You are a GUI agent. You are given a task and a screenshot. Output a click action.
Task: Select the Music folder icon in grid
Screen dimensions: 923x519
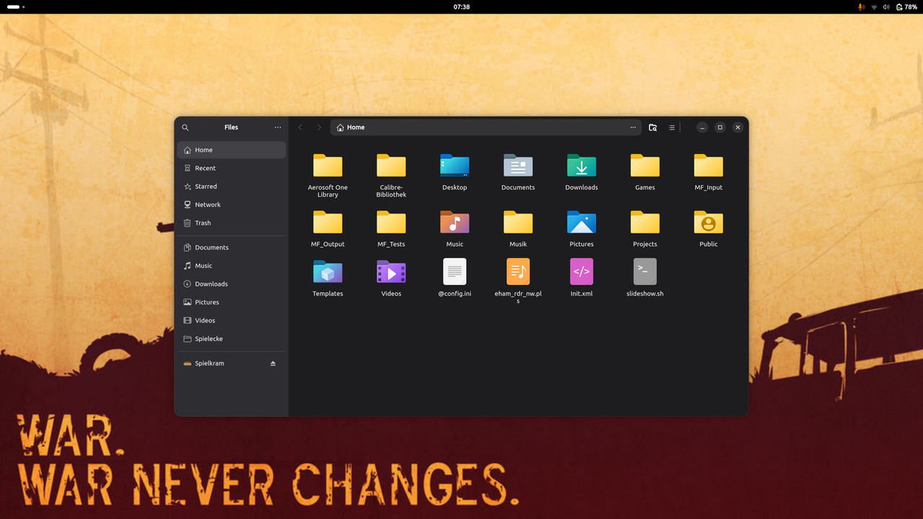coord(455,222)
